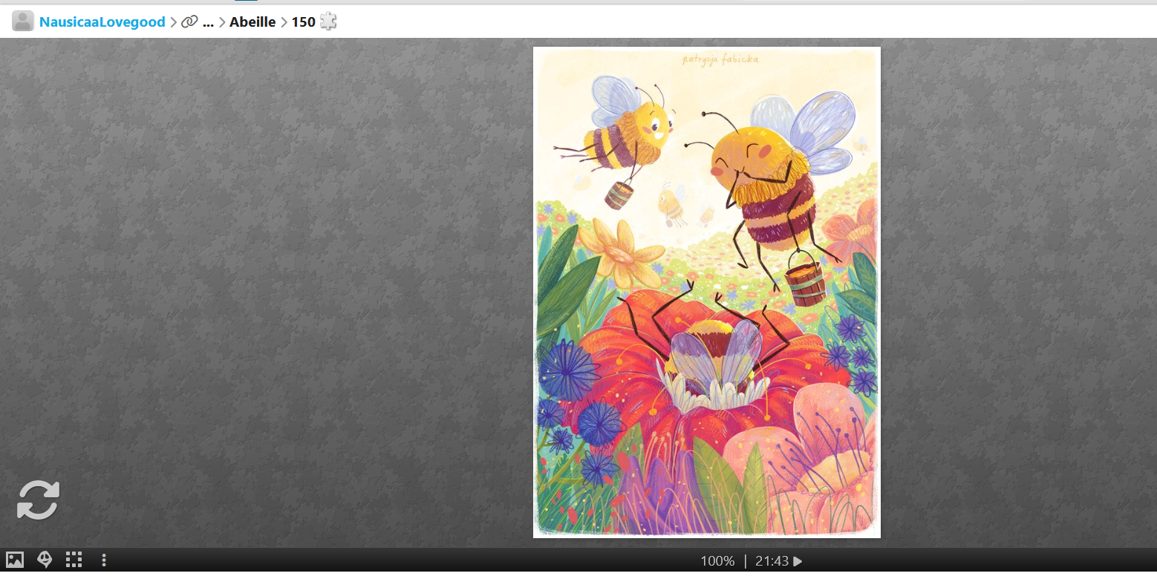Open the "..." breadcrumb item

208,22
